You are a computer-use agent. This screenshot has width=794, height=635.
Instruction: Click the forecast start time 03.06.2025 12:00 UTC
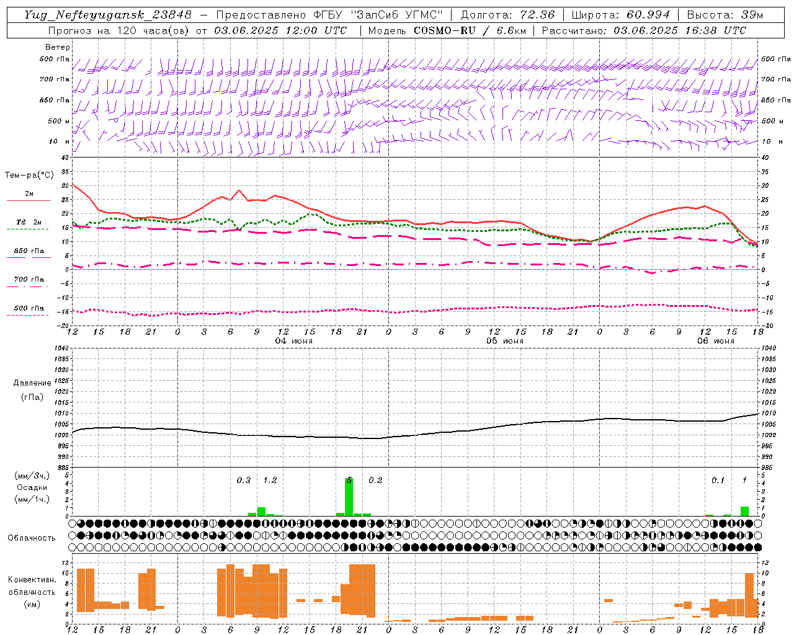[280, 30]
